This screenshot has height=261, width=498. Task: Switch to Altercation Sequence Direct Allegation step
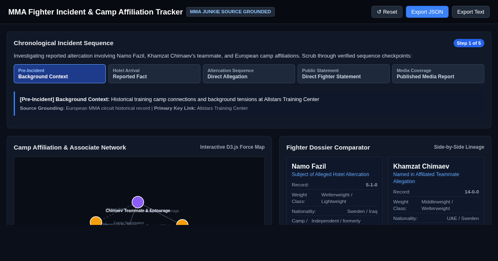click(x=249, y=74)
